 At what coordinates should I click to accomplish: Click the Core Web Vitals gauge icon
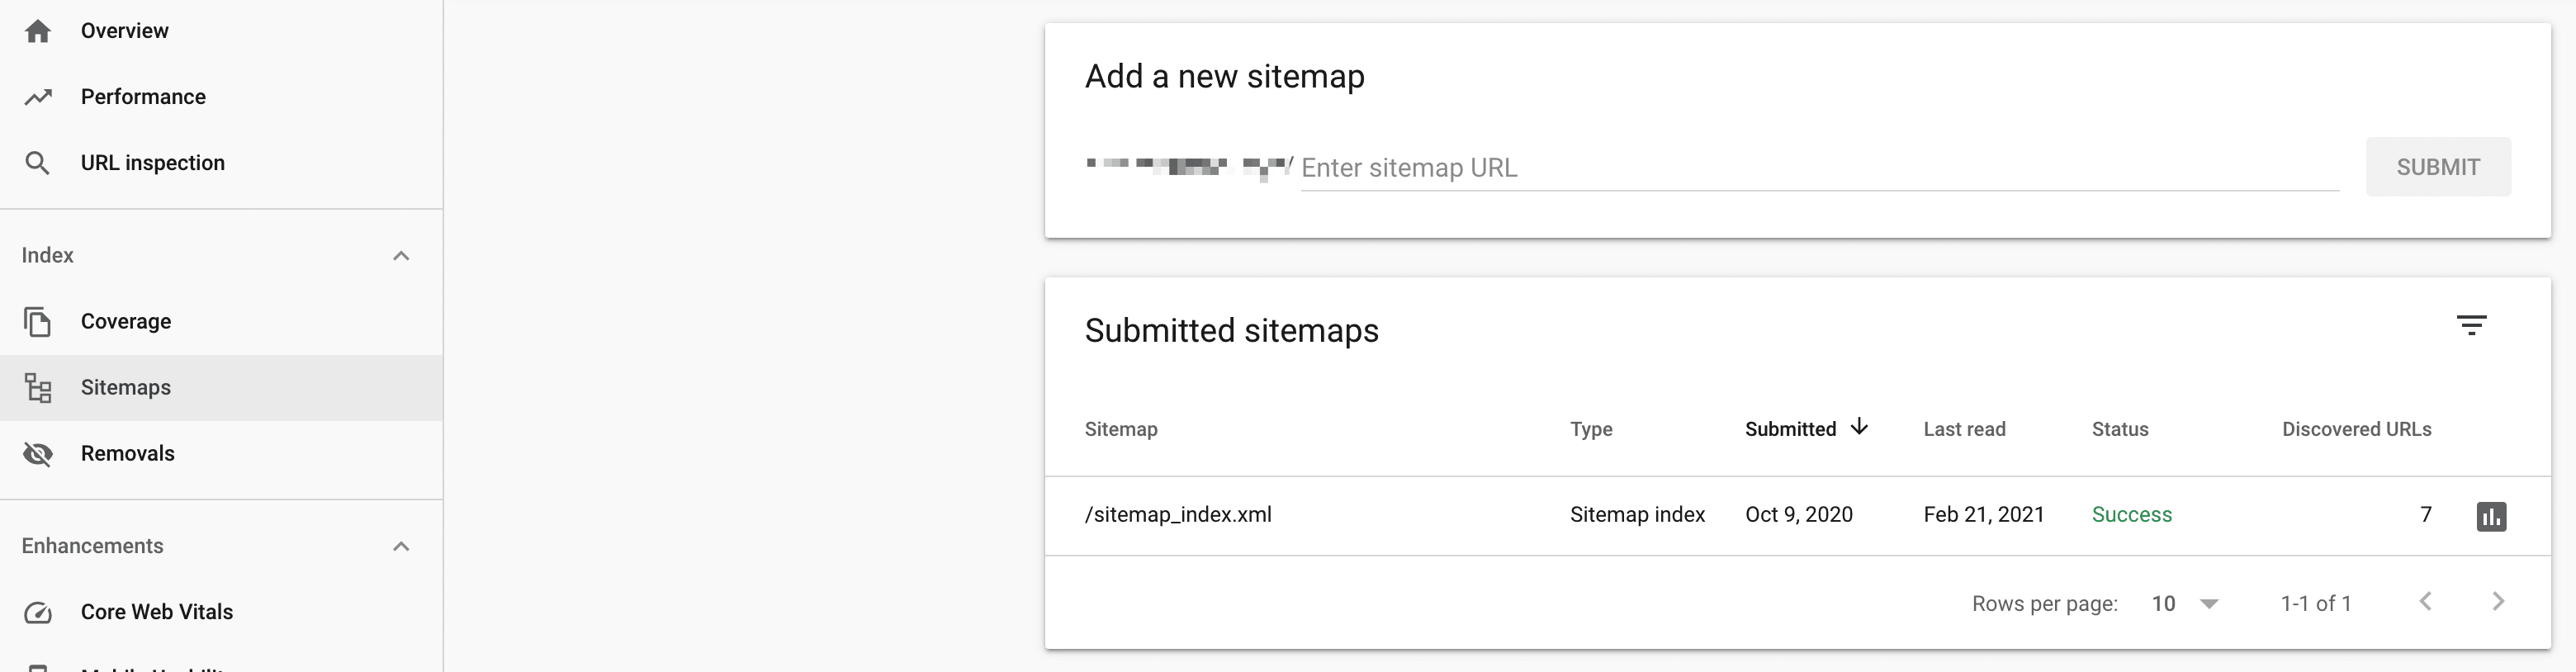pyautogui.click(x=38, y=612)
